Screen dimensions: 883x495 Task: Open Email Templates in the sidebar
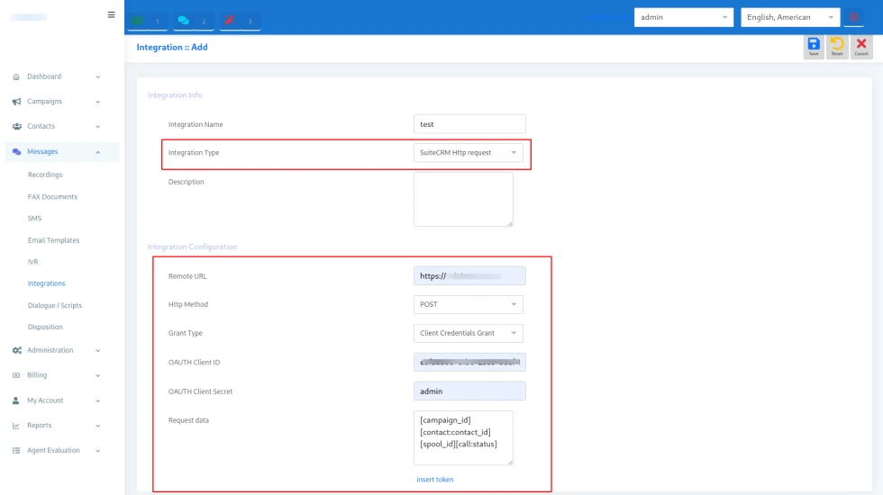[53, 240]
